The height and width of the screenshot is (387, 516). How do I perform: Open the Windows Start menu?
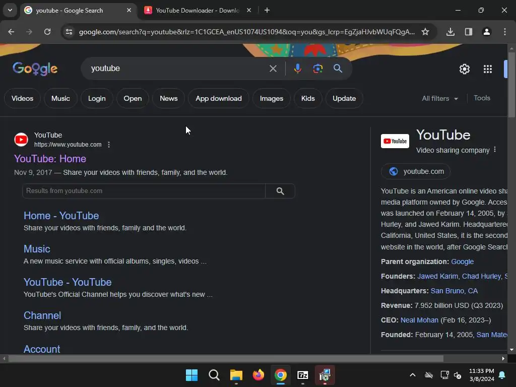coord(191,375)
